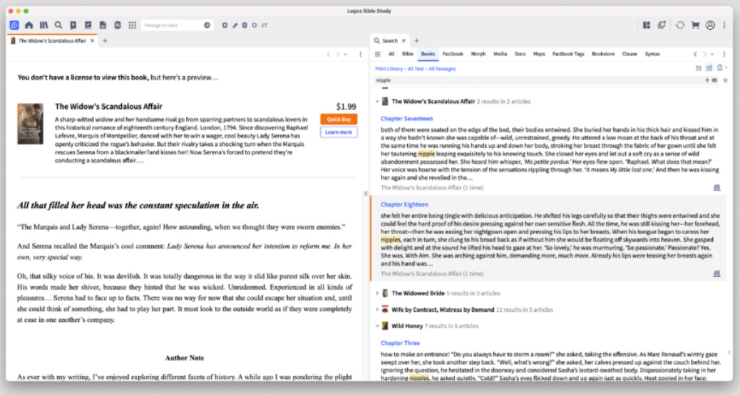
Task: Click the Author Note heading
Action: coord(185,358)
